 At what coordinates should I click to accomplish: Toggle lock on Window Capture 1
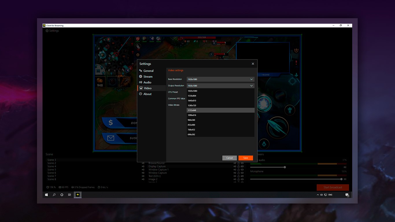(x=239, y=170)
